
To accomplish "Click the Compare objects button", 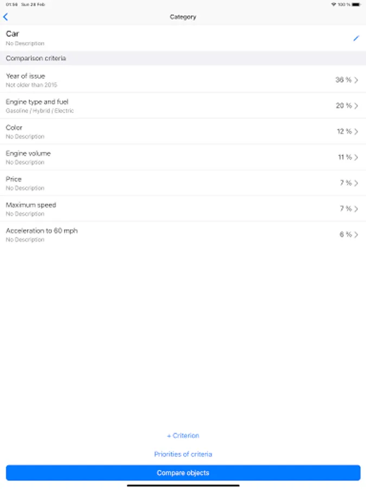I will click(183, 473).
